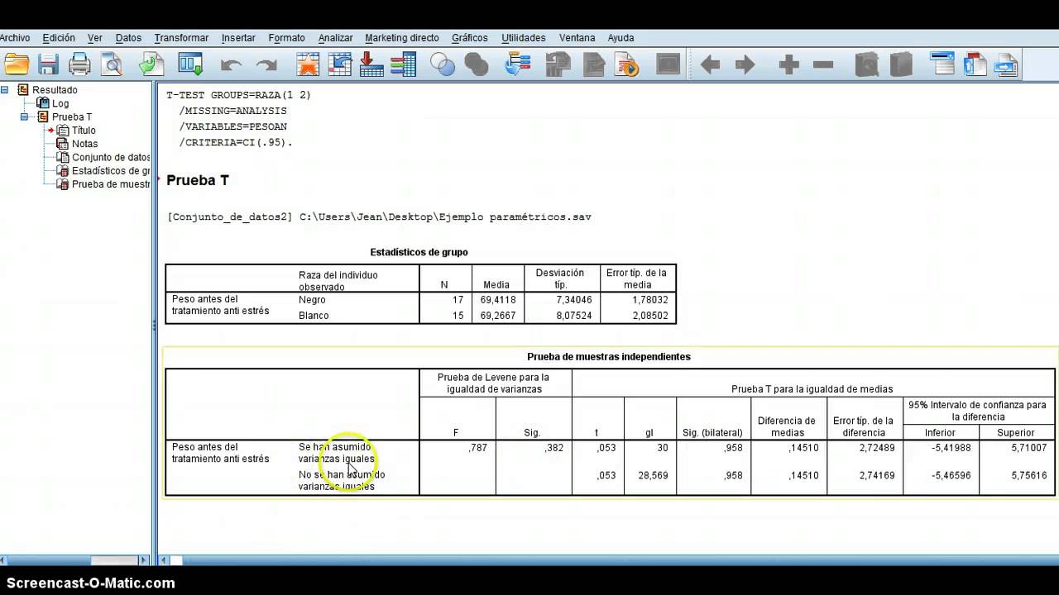Open the Ayuda menu
The width and height of the screenshot is (1059, 595).
[621, 38]
